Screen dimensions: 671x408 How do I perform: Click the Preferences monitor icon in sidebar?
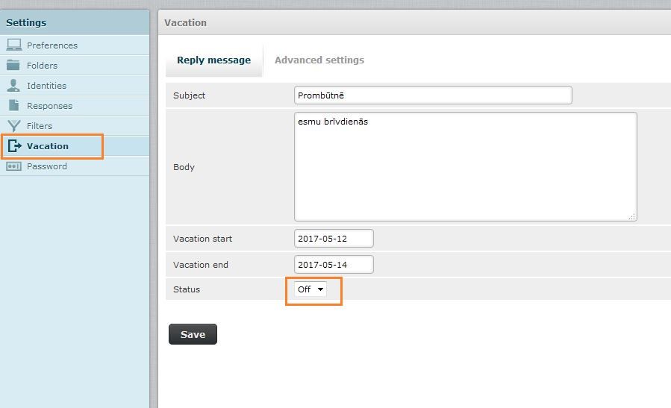(x=13, y=45)
